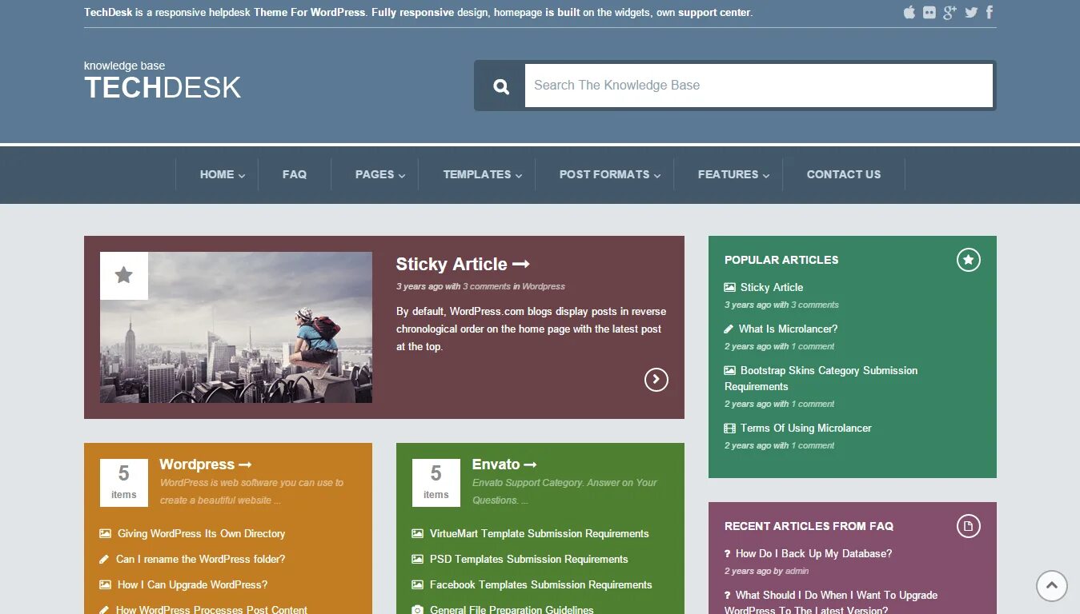Expand the Features menu dropdown arrow
Image resolution: width=1080 pixels, height=614 pixels.
click(766, 176)
